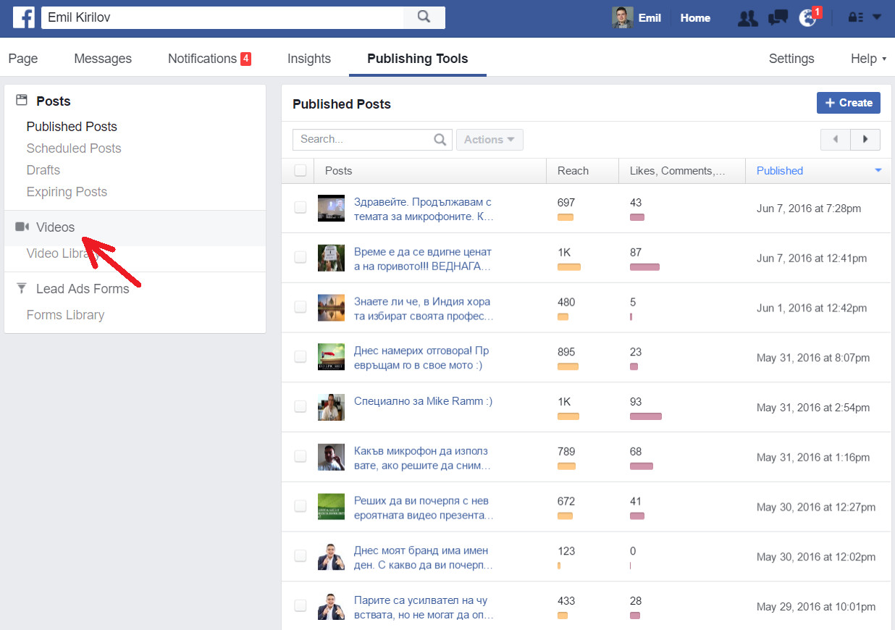Open the Insights tab
Image resolution: width=895 pixels, height=630 pixels.
pos(309,59)
